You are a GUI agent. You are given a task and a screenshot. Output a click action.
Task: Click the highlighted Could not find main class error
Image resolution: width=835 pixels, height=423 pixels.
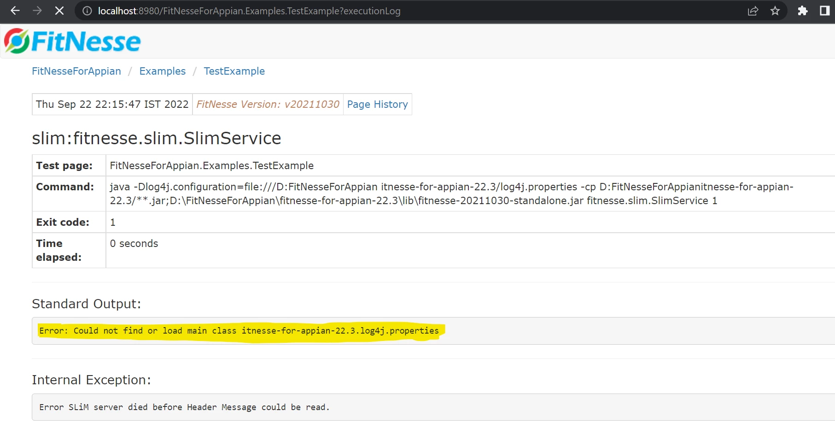[x=239, y=330]
